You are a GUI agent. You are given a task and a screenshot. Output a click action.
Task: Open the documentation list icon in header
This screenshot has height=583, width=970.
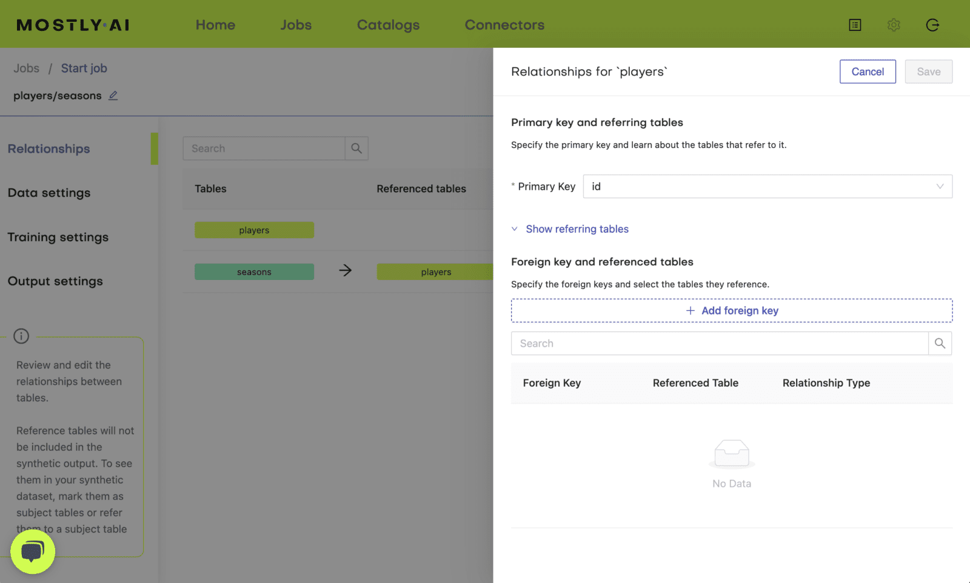click(x=855, y=25)
